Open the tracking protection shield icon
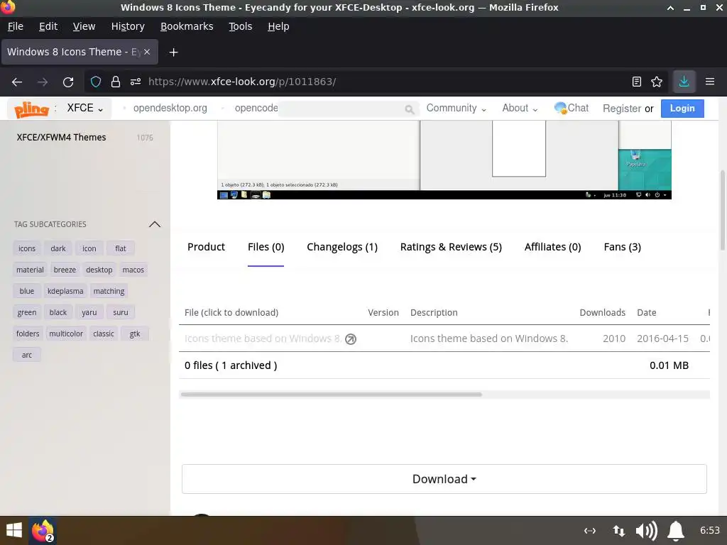The image size is (727, 545). 96,82
